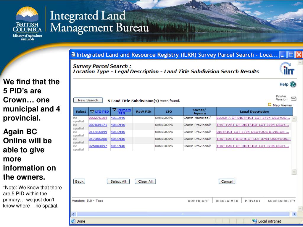Click the Select All button
The width and height of the screenshot is (303, 227).
point(118,181)
